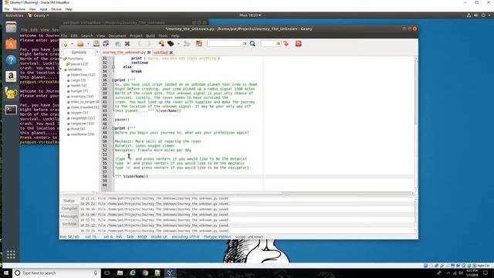Build the file with the brick icon
Viewport: 494px width, 278px height.
(x=171, y=43)
